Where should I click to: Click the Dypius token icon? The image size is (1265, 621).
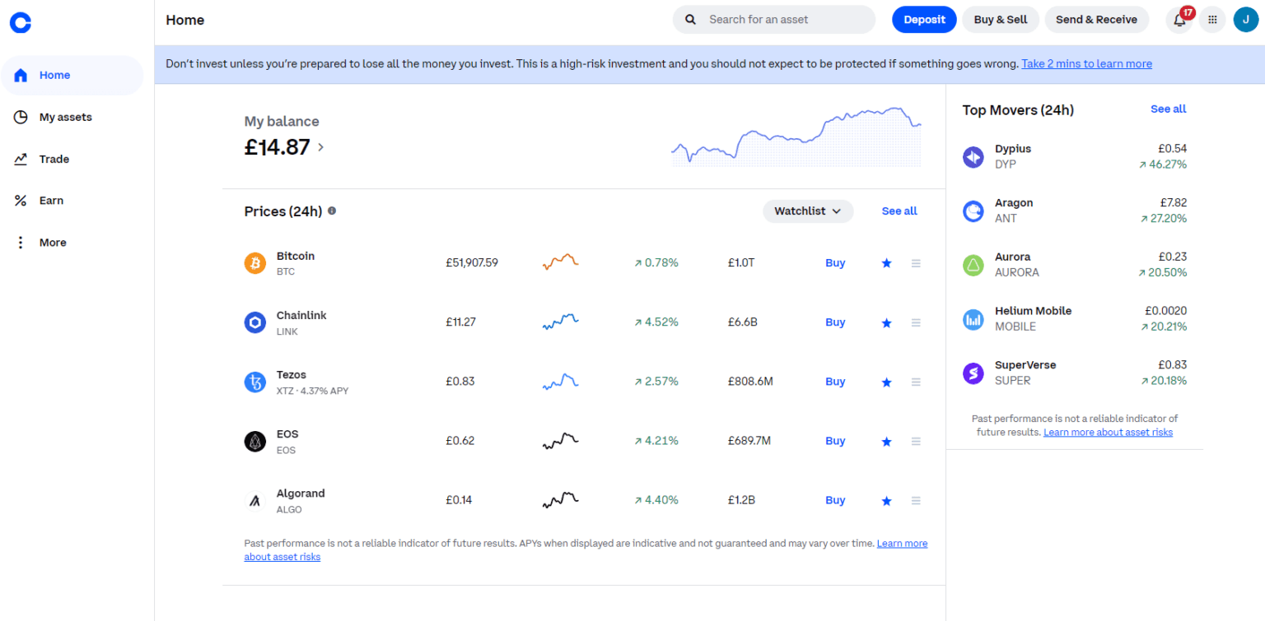pyautogui.click(x=973, y=156)
